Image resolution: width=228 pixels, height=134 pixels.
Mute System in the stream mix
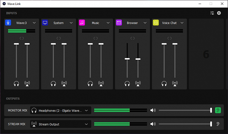pyautogui.click(x=64, y=83)
